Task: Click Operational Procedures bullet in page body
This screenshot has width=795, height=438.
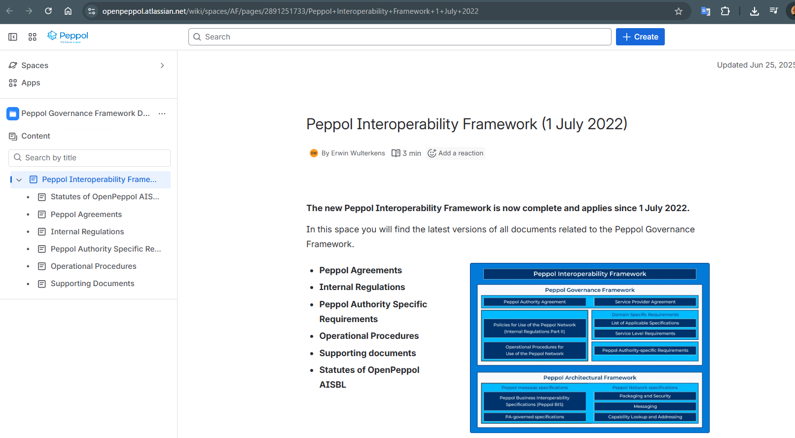Action: tap(369, 336)
